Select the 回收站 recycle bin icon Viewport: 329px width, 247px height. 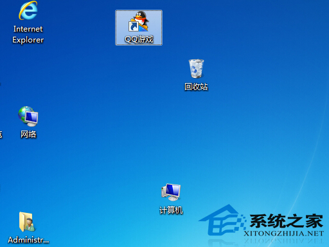[x=196, y=68]
